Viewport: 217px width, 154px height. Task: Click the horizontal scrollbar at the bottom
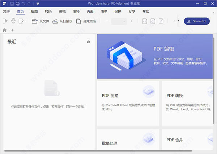[98, 151]
